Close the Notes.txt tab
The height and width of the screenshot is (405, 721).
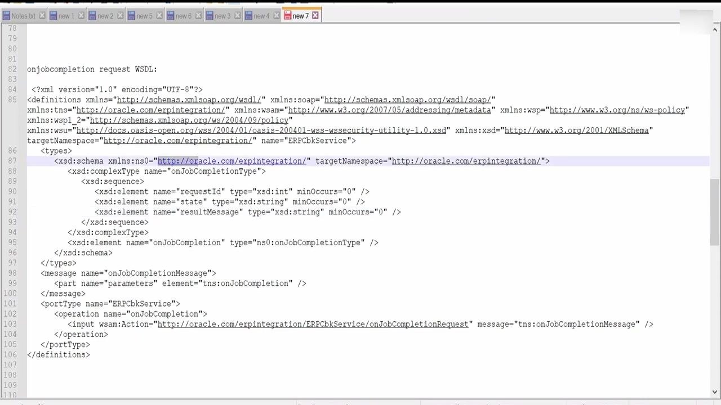pos(42,16)
